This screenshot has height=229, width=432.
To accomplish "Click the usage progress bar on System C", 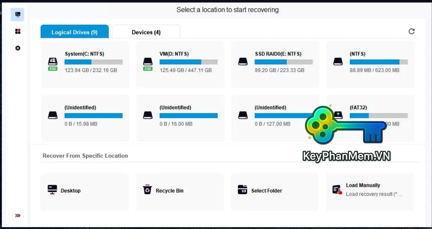I will [x=93, y=62].
